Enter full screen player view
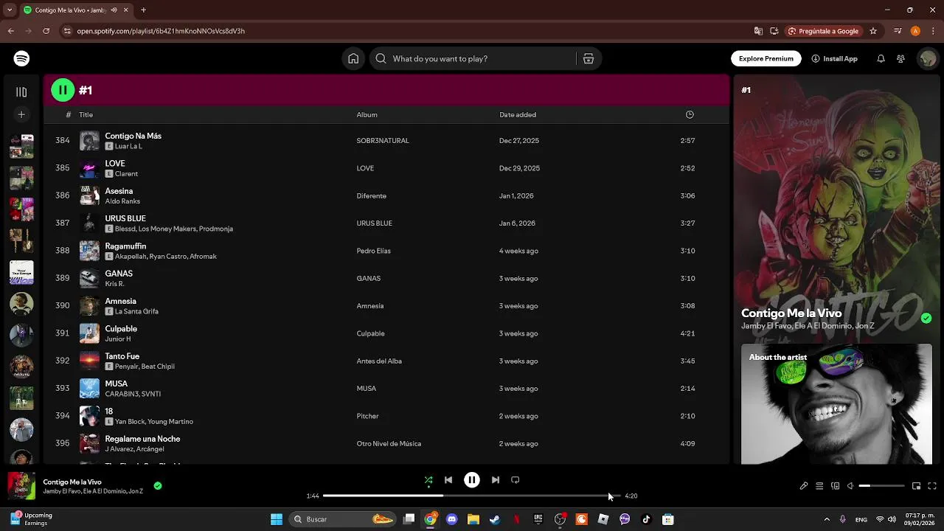Image resolution: width=944 pixels, height=531 pixels. [932, 486]
